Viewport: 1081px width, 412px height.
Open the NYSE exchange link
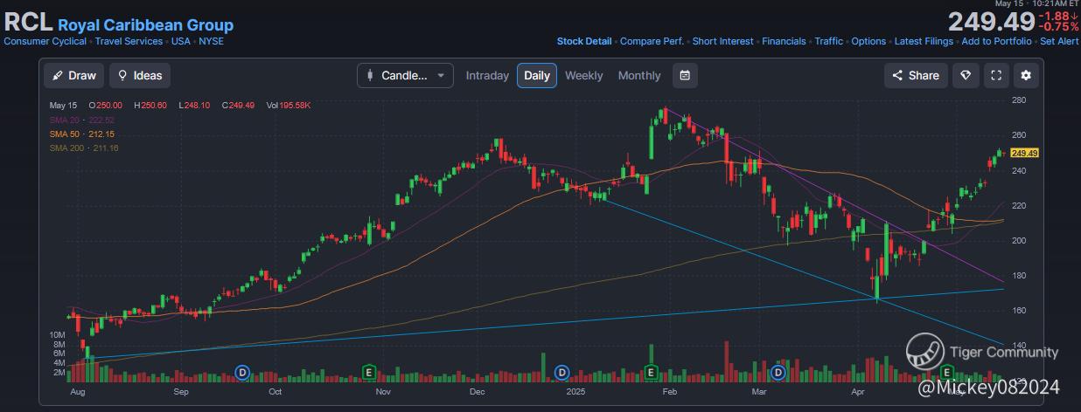[x=211, y=41]
